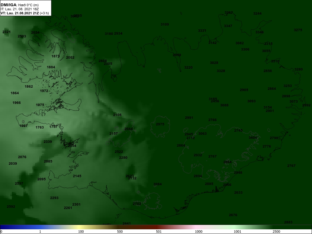Click the 1864 label
The width and height of the screenshot is (312, 234).
[15, 93]
